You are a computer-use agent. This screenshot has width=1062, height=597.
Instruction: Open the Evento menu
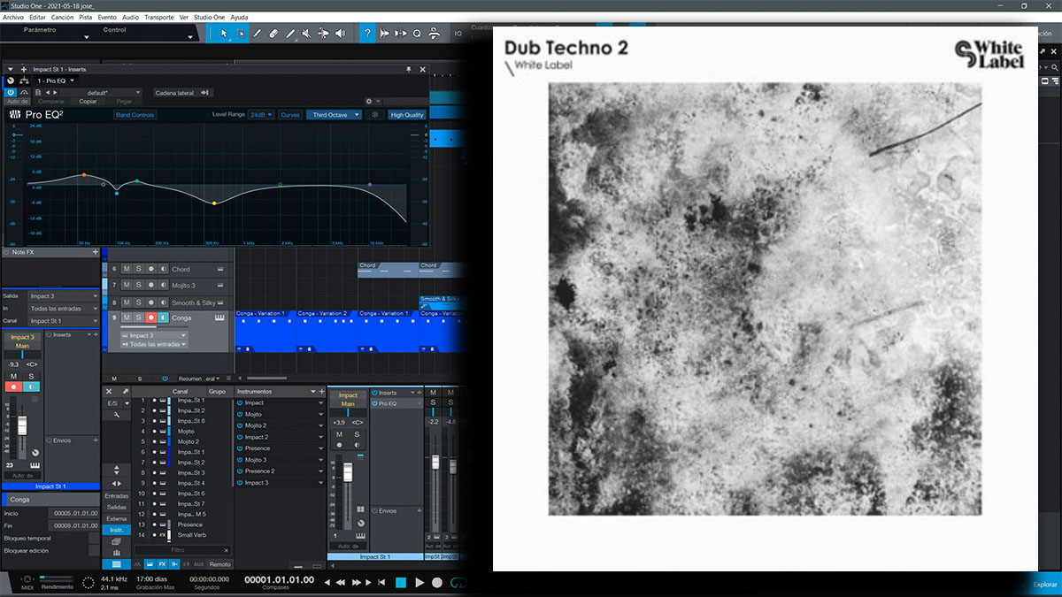pos(107,17)
